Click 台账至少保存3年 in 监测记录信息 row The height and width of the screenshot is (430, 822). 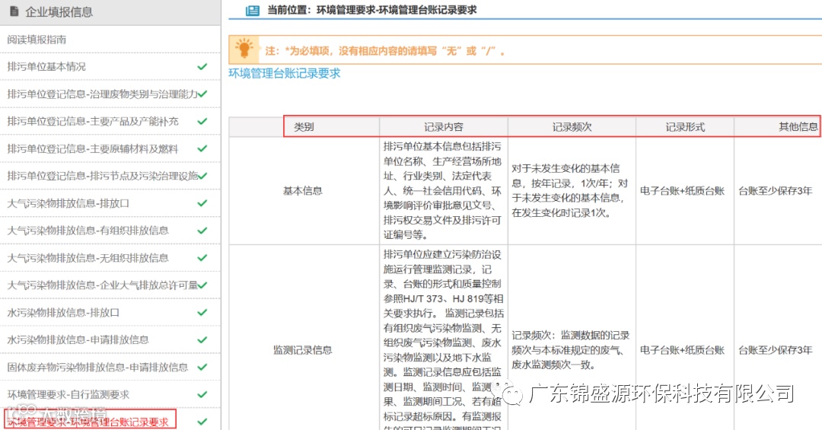(x=776, y=350)
